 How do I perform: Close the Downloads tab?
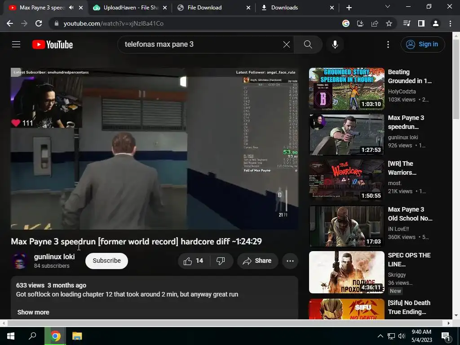tap(332, 8)
